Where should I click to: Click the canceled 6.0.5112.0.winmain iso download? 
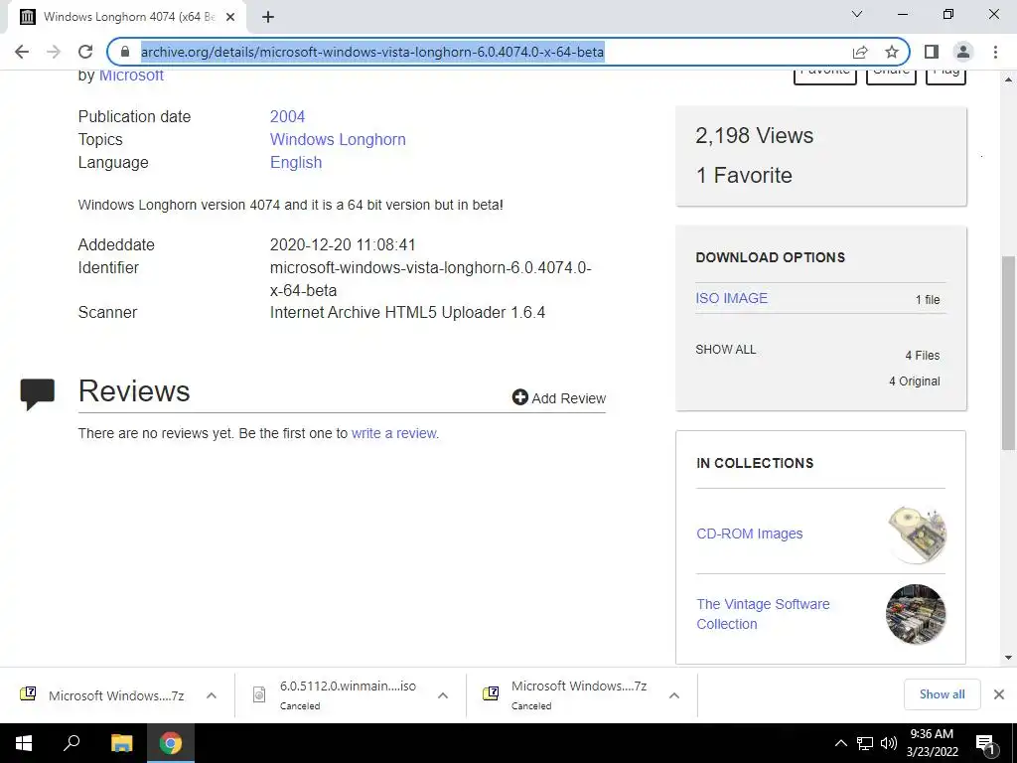click(338, 695)
